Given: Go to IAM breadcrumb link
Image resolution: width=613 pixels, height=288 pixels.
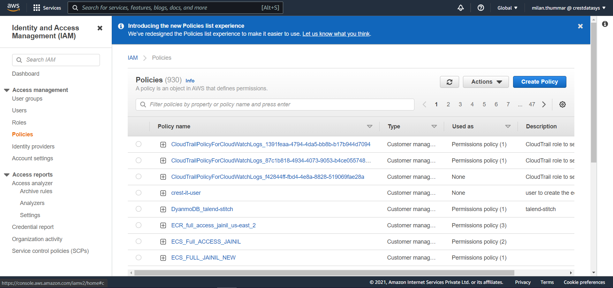Looking at the screenshot, I should [x=133, y=58].
